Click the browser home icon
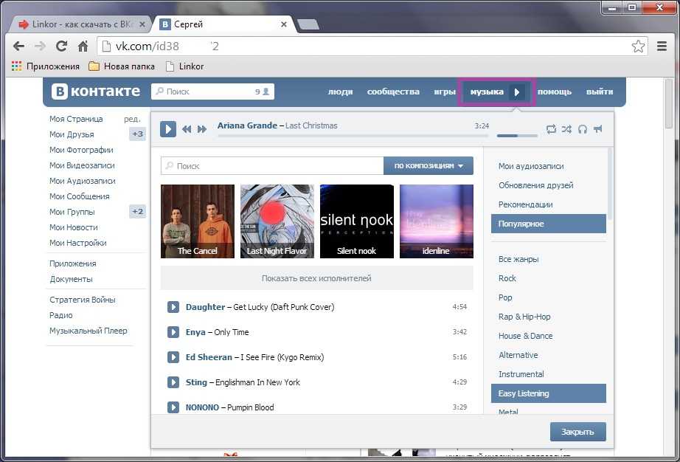Viewport: 680px width, 462px height. coord(83,46)
